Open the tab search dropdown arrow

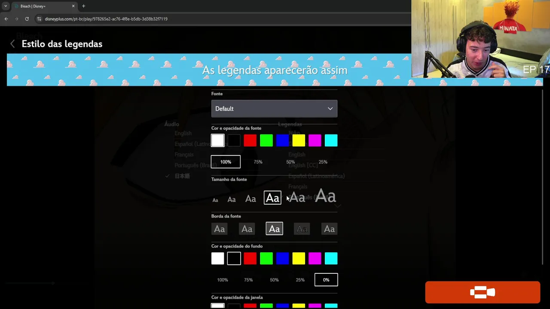point(6,6)
